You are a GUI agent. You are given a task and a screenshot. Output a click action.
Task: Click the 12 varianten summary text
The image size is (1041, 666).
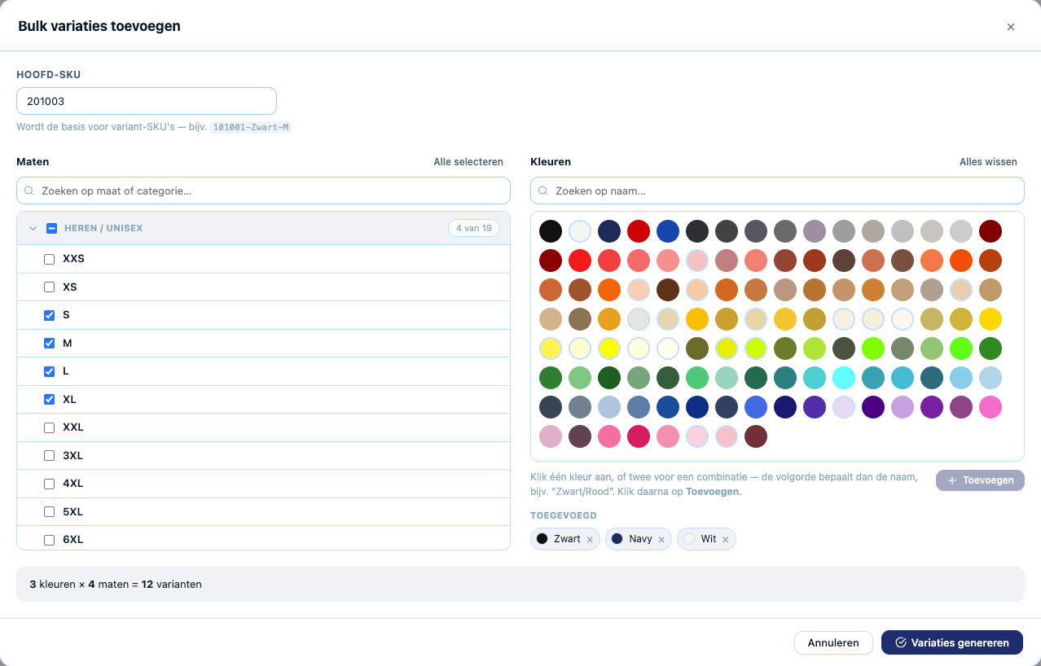[x=171, y=585]
